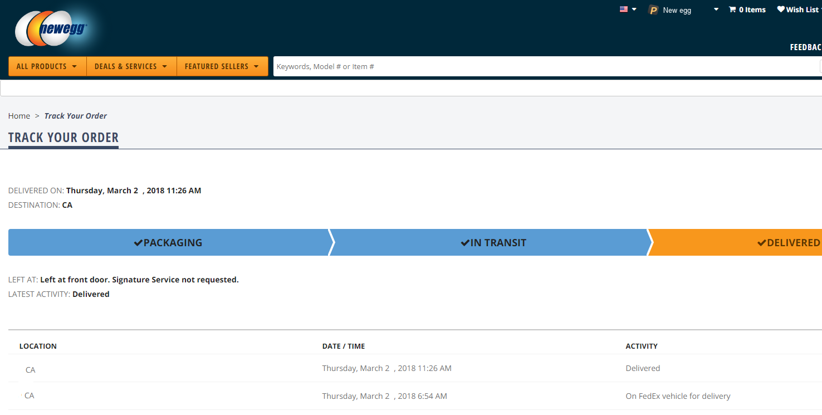This screenshot has width=822, height=415.
Task: Expand the account dropdown arrow after New egg
Action: coord(716,9)
